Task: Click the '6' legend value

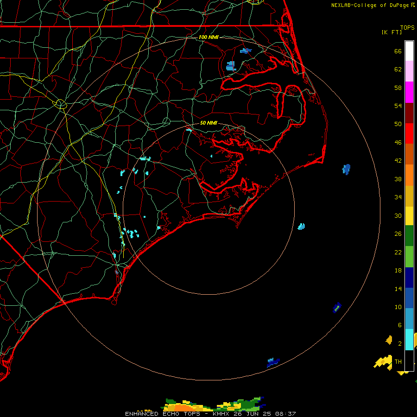Action: tap(399, 325)
